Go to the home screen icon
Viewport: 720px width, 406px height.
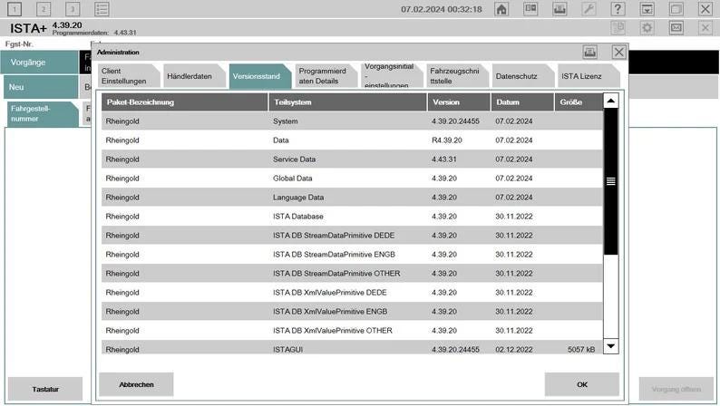click(x=501, y=9)
